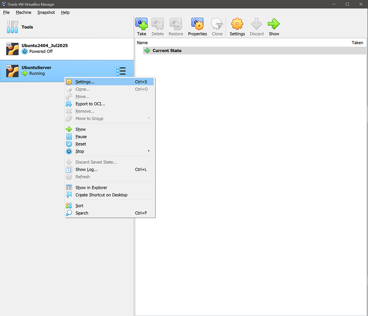Choose Move... from the context menu

(109, 96)
